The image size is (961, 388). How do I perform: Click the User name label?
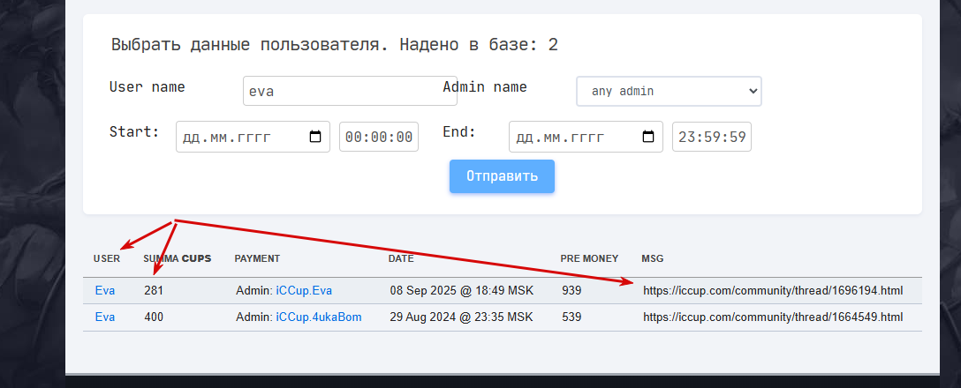[x=148, y=87]
